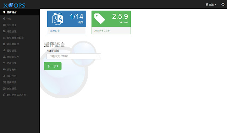The width and height of the screenshot is (227, 133).
Task: Click the thumbs-up icon beside 歡迎使用 XOOPS
Action: point(4,95)
